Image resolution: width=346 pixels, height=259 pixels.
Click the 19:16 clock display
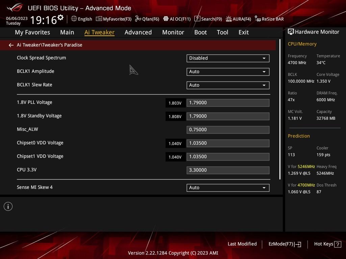tap(44, 20)
